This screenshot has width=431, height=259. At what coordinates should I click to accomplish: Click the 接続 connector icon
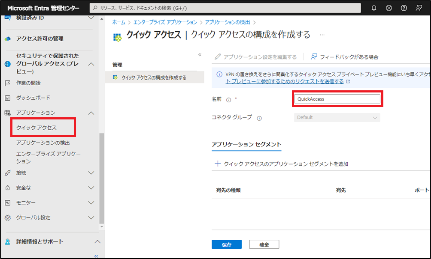(8, 173)
